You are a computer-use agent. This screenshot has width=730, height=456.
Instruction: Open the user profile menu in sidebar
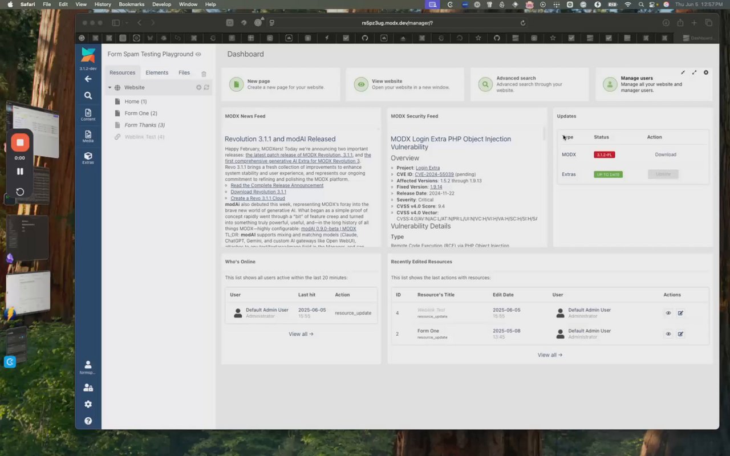point(88,367)
